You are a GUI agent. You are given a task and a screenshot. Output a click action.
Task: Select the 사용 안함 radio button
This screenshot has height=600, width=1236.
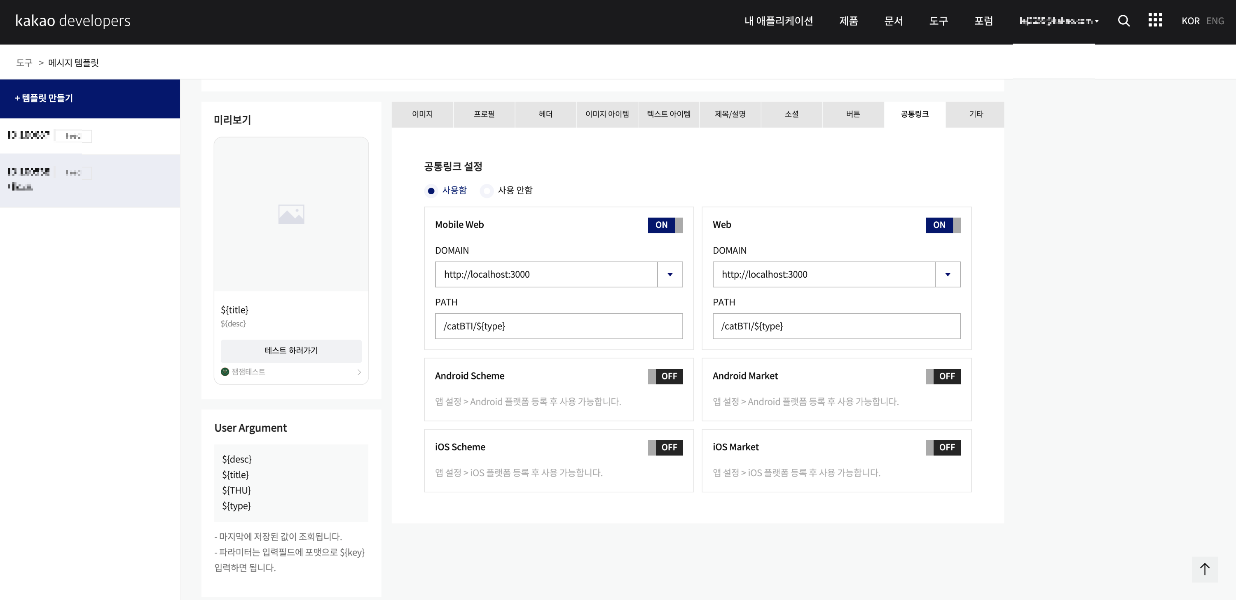tap(487, 191)
